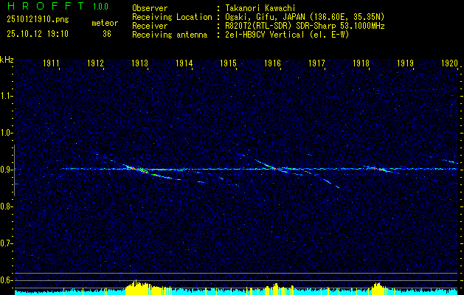This screenshot has height=295, width=464.
Task: Click the 'Receiver' field label
Action: coord(150,26)
